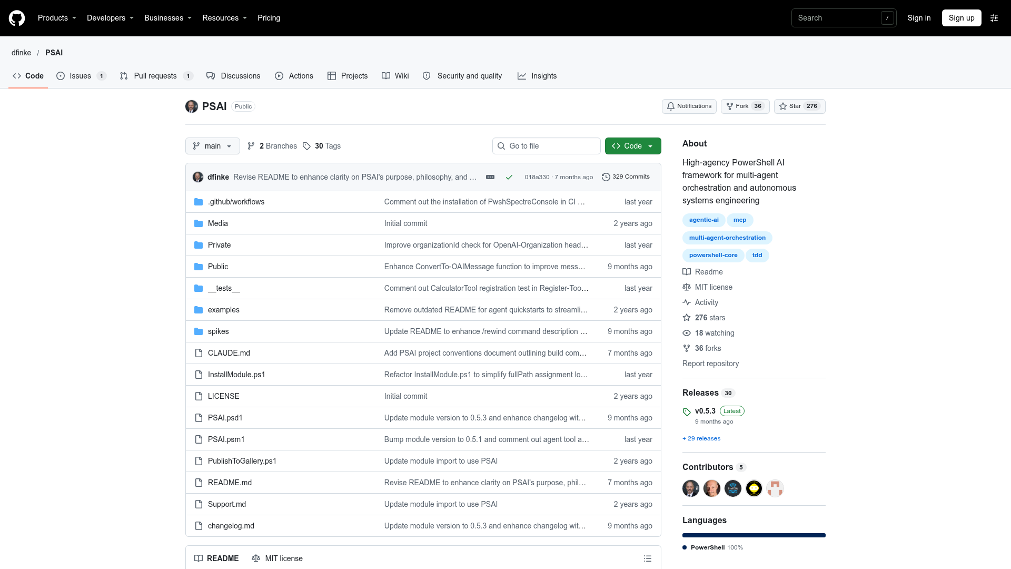Toggle Notifications for the repository

pyautogui.click(x=689, y=106)
